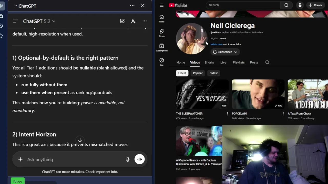Open PORCELAIN video action menu
The height and width of the screenshot is (184, 328).
[x=283, y=114]
